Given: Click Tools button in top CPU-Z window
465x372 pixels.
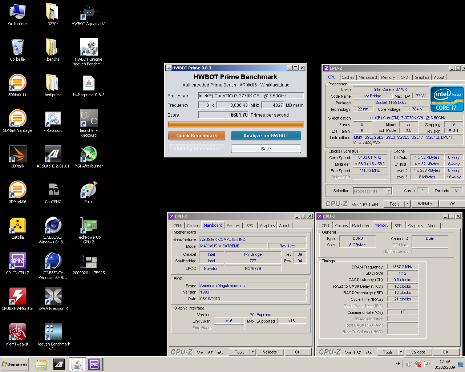Looking at the screenshot, I should (x=394, y=204).
